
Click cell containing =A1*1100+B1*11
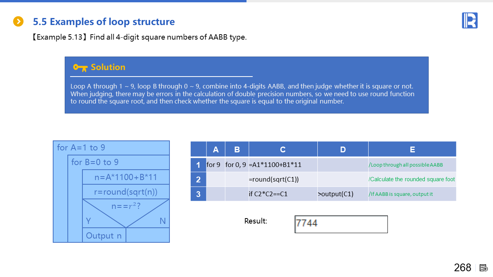(x=283, y=165)
